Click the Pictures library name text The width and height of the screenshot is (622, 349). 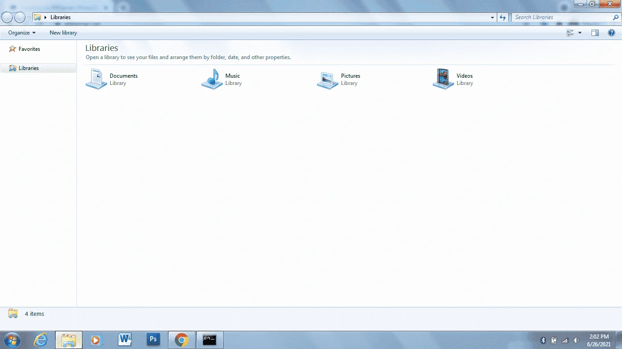tap(351, 76)
